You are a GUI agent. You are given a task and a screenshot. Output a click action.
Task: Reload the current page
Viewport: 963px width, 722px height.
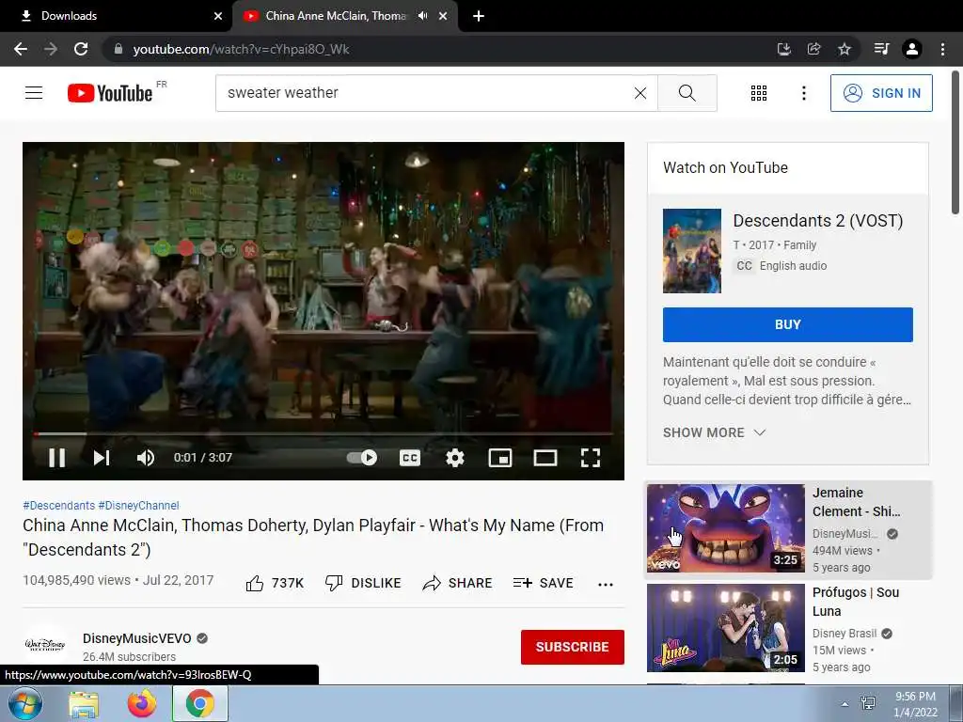click(x=81, y=49)
